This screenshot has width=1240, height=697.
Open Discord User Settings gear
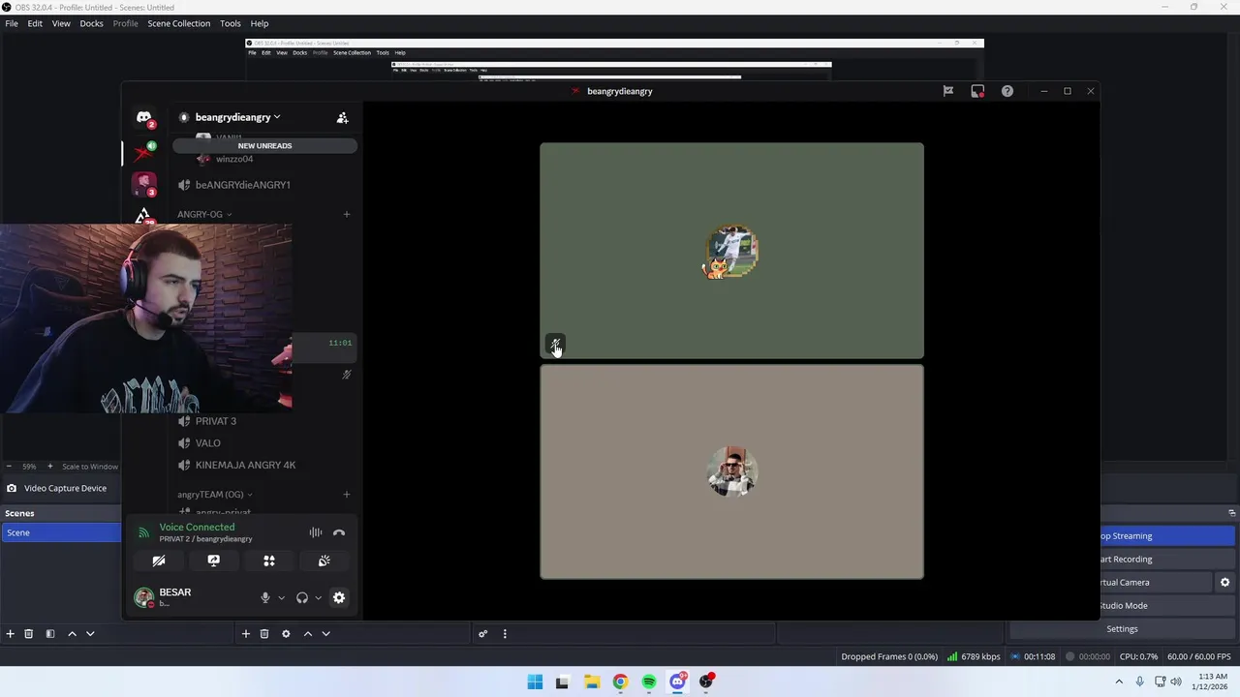[339, 598]
